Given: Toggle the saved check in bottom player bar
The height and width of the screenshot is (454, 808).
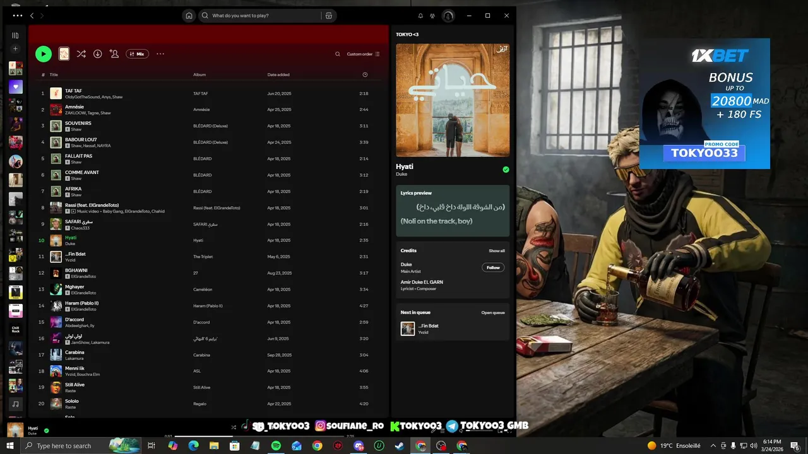Looking at the screenshot, I should click(x=47, y=431).
